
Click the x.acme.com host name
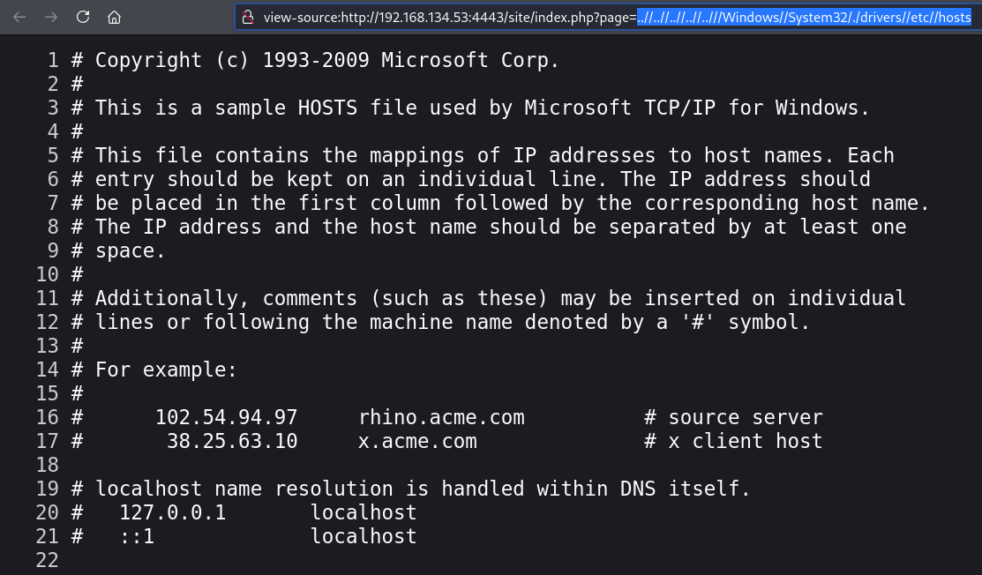click(x=417, y=441)
